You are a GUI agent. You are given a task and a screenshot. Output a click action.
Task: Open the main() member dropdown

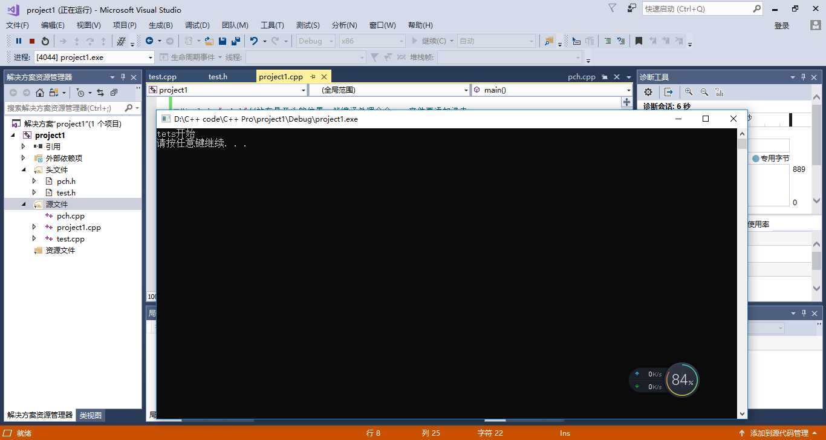[x=629, y=90]
